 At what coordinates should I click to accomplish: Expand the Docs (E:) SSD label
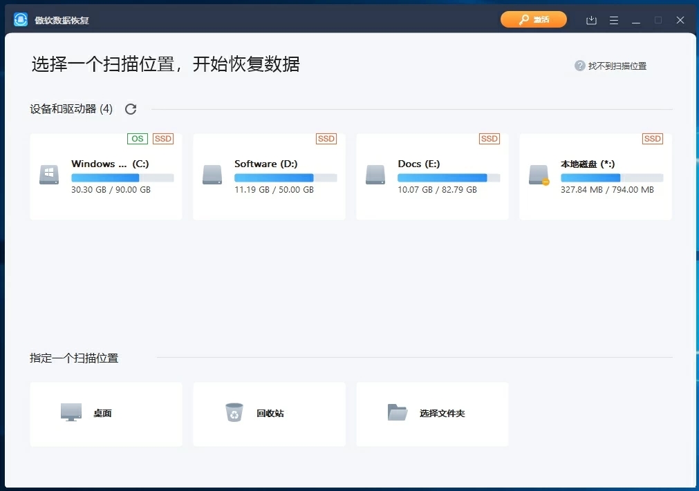[x=489, y=139]
